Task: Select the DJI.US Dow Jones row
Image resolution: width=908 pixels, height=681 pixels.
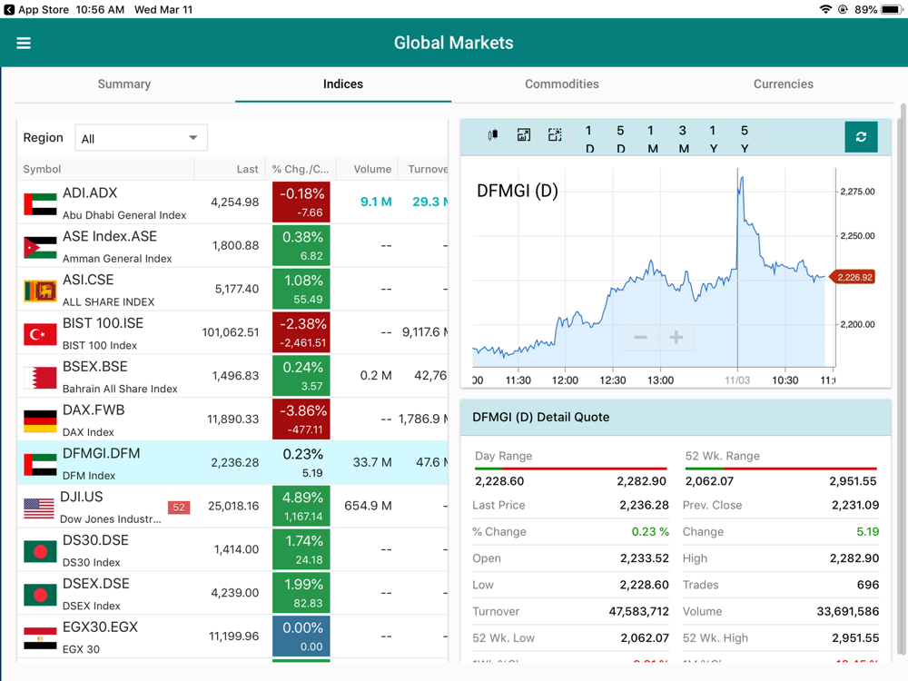Action: pos(232,506)
